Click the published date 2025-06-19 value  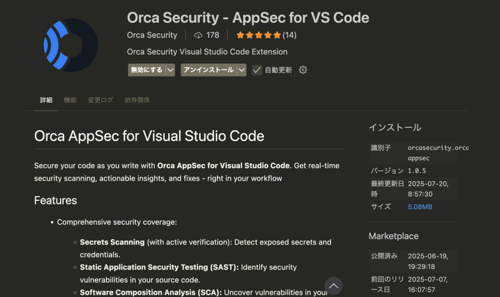point(428,261)
